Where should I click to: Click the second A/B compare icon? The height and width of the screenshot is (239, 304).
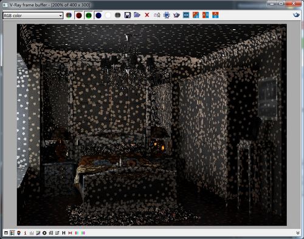[x=206, y=15]
